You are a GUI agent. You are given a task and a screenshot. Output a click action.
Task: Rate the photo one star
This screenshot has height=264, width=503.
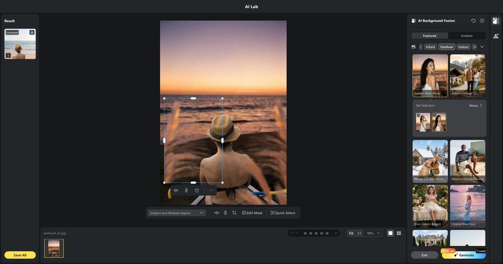point(305,233)
